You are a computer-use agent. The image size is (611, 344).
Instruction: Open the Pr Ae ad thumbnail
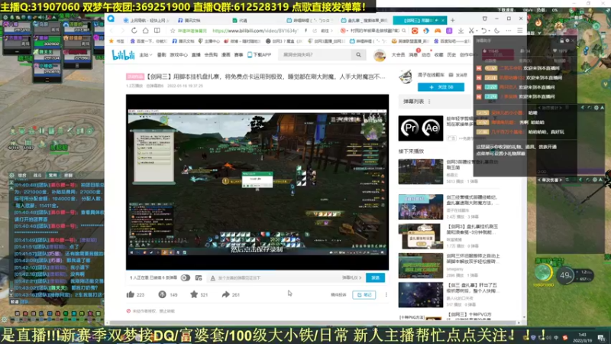[421, 128]
